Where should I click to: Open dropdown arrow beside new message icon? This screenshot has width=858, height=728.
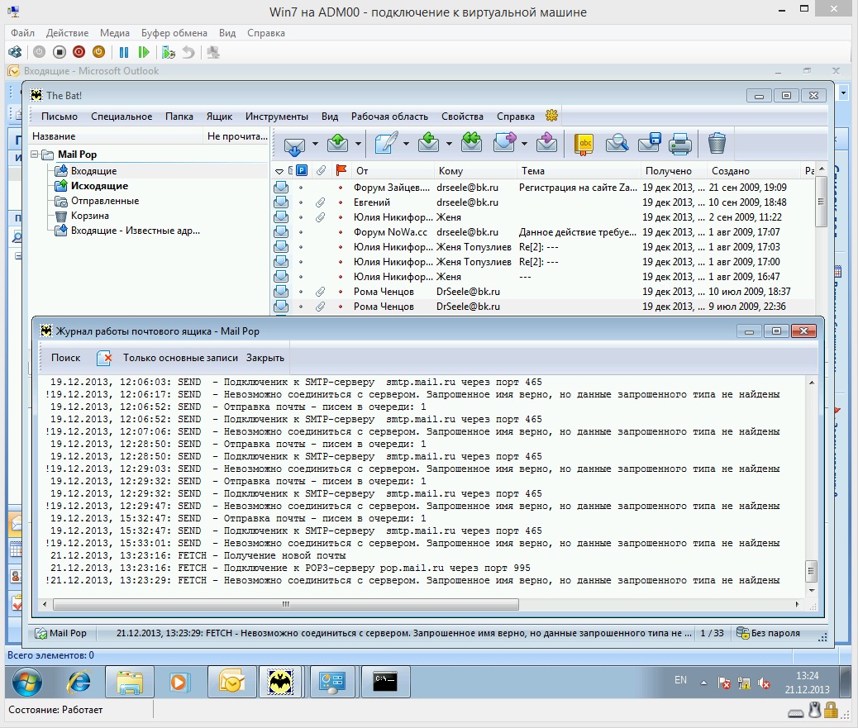tap(406, 145)
